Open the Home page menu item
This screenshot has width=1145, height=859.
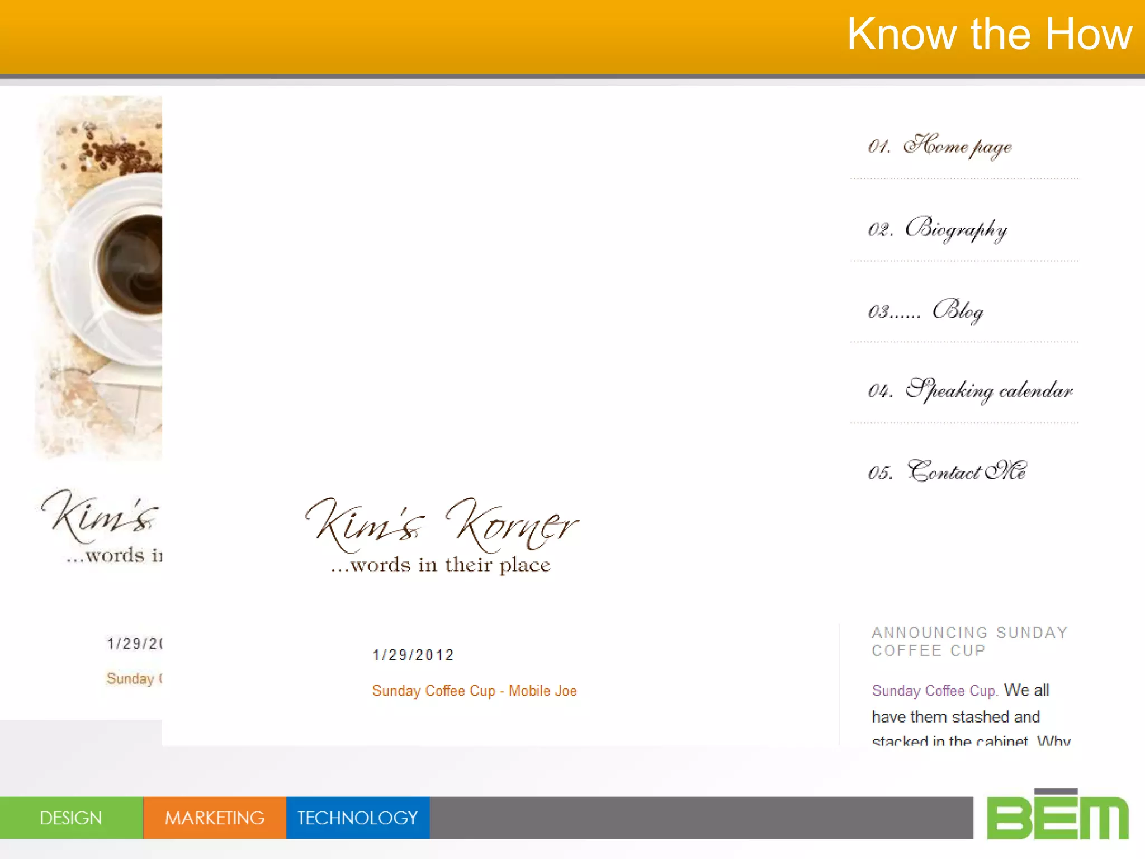click(x=940, y=146)
